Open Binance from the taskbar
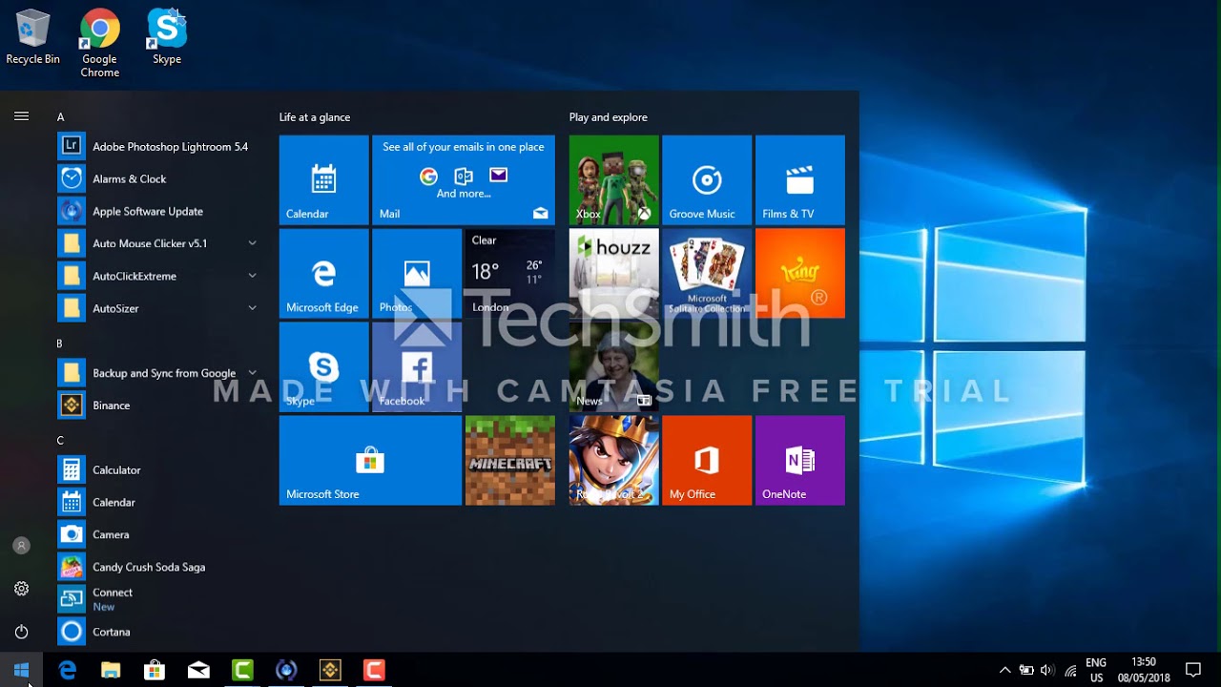 330,670
